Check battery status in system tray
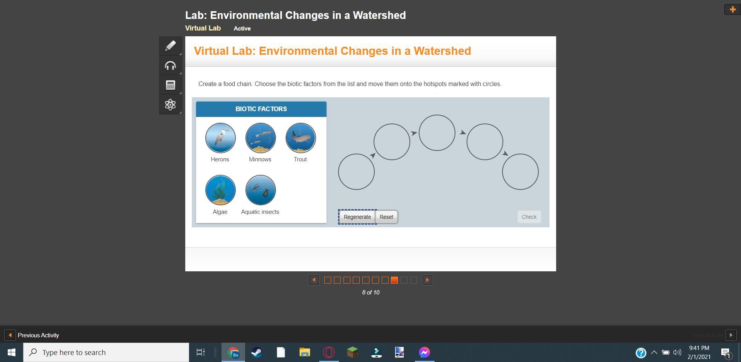This screenshot has height=362, width=741. click(666, 352)
